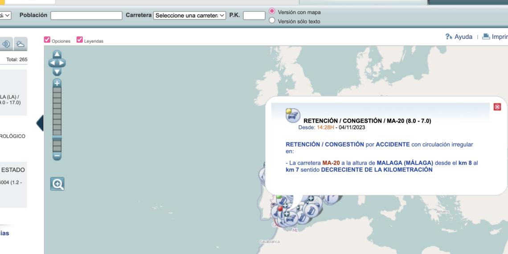Screen dimensions: 508x254
Task: Zoom out with the minus button
Action: (x=57, y=156)
